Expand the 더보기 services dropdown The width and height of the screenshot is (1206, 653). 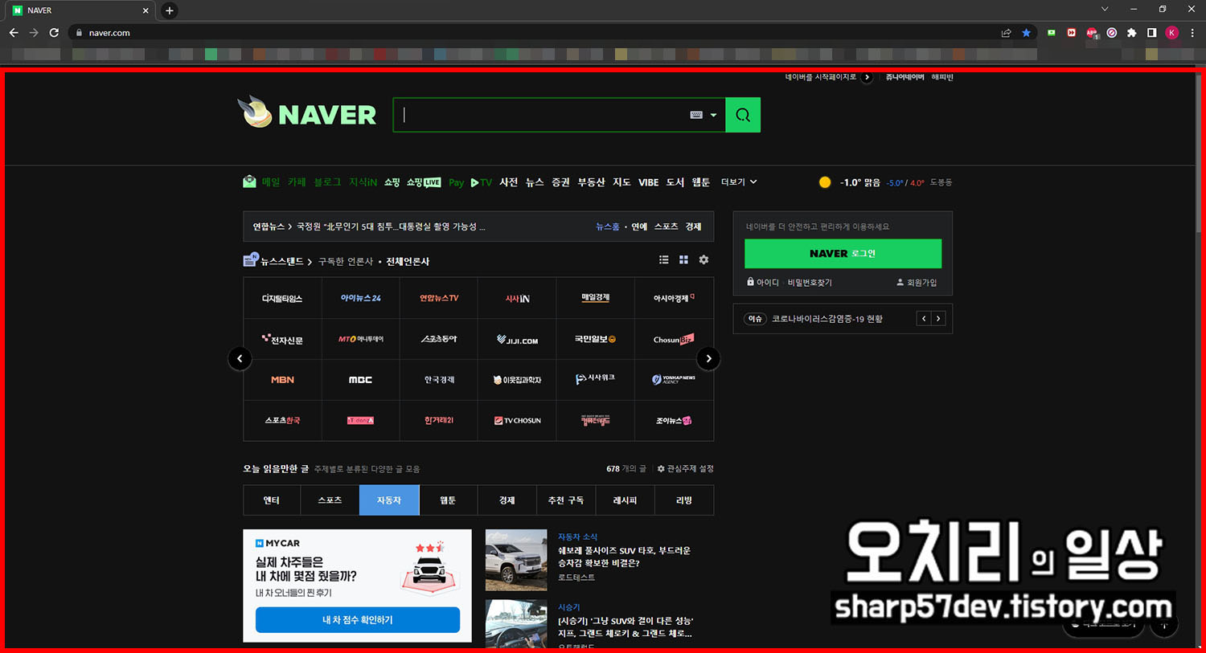[739, 182]
